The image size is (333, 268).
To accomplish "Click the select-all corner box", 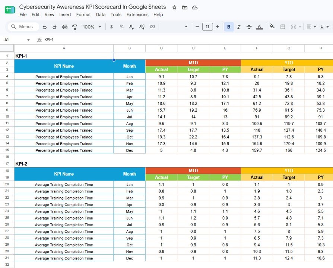I will coord(7,48).
